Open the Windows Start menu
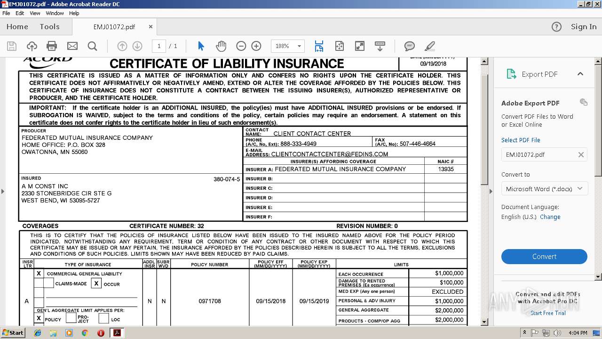The width and height of the screenshot is (602, 339). click(13, 332)
